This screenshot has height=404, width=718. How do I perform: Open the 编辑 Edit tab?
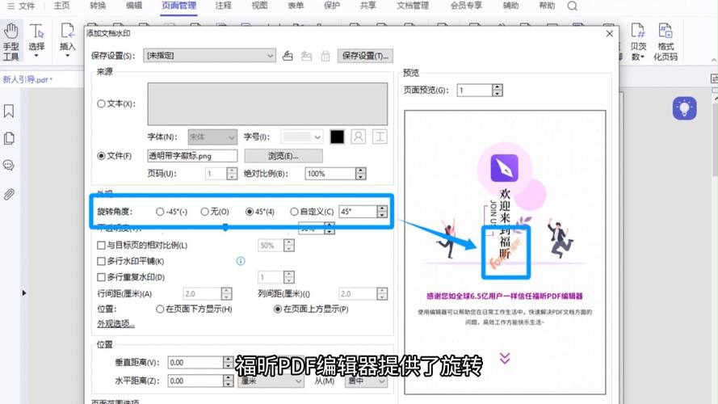[x=134, y=6]
